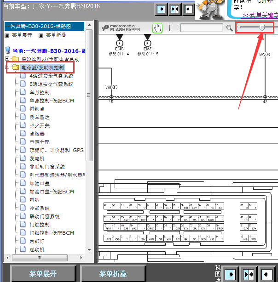Open the 门锁控制-低配BCM diagram
The width and height of the screenshot is (278, 282).
click(x=52, y=233)
